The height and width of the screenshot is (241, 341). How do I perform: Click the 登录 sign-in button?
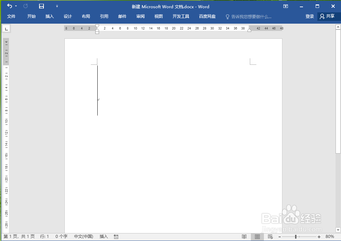click(x=310, y=16)
